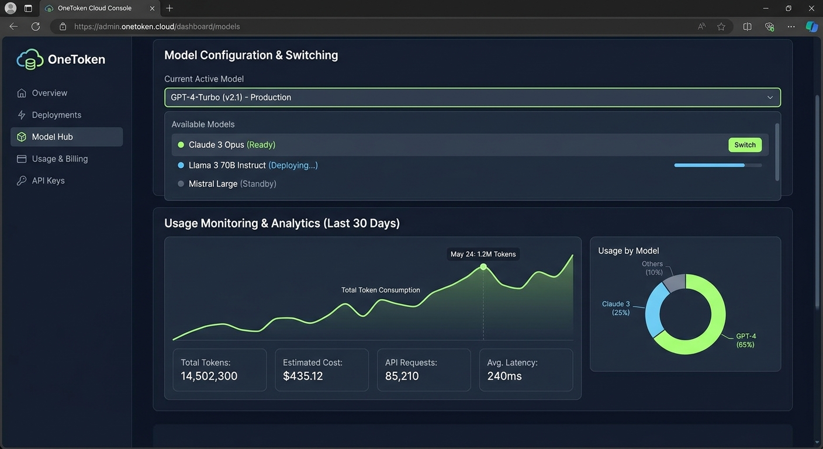The image size is (823, 449).
Task: Open the Current Active Model dropdown
Action: coord(472,97)
